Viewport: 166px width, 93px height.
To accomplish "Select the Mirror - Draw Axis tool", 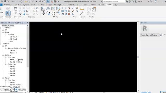I will [x=58, y=9].
